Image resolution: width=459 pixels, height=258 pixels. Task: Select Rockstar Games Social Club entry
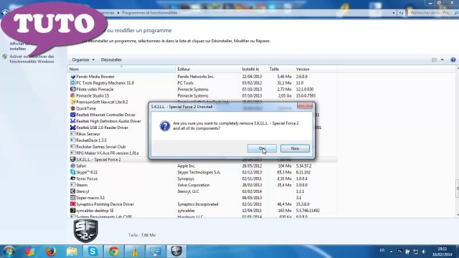coord(100,147)
